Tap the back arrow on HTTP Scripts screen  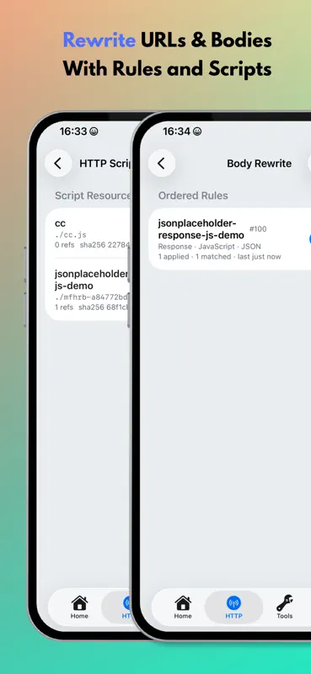(x=58, y=163)
